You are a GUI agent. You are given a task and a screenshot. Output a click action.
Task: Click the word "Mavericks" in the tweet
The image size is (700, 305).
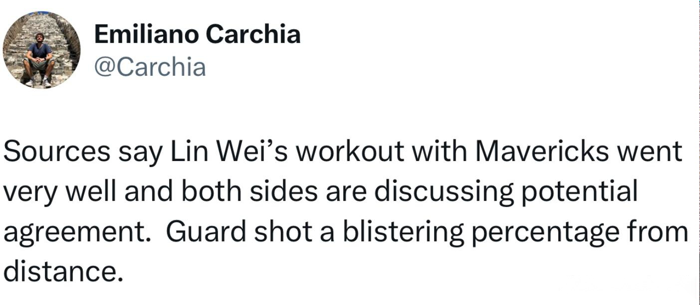click(x=541, y=152)
